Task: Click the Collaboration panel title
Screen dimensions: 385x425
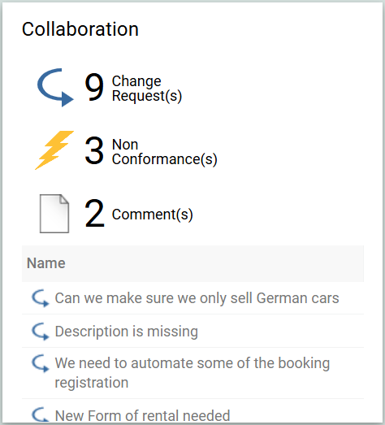Action: [80, 29]
